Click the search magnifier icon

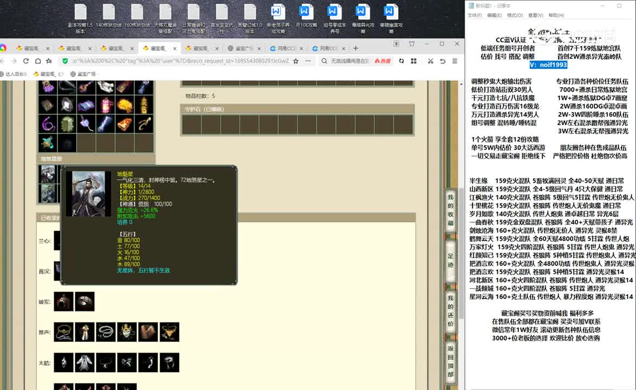click(325, 61)
